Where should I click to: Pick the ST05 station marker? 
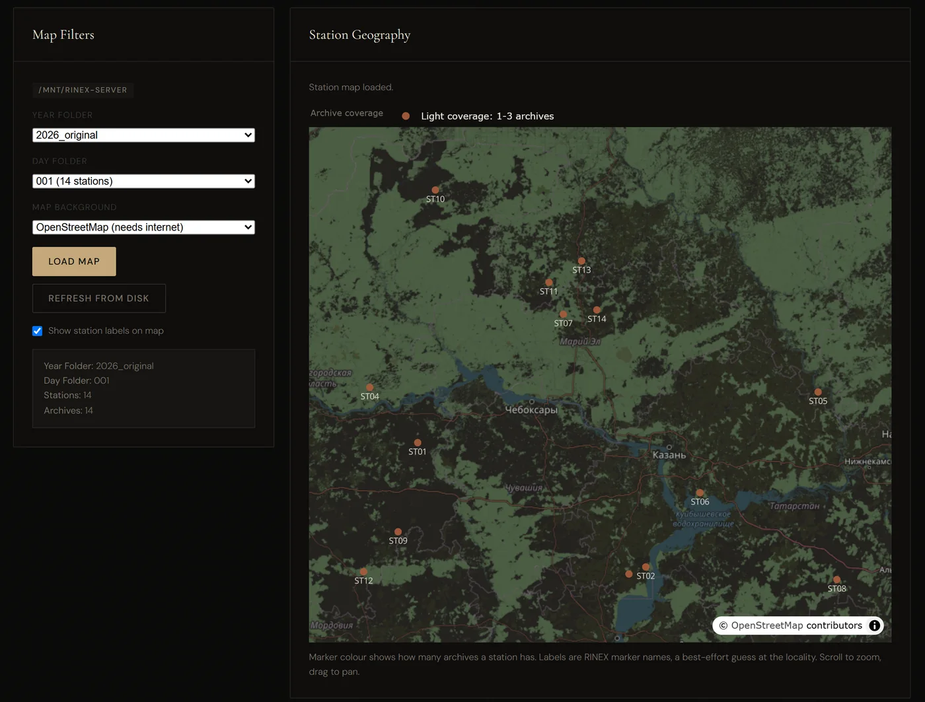click(818, 392)
